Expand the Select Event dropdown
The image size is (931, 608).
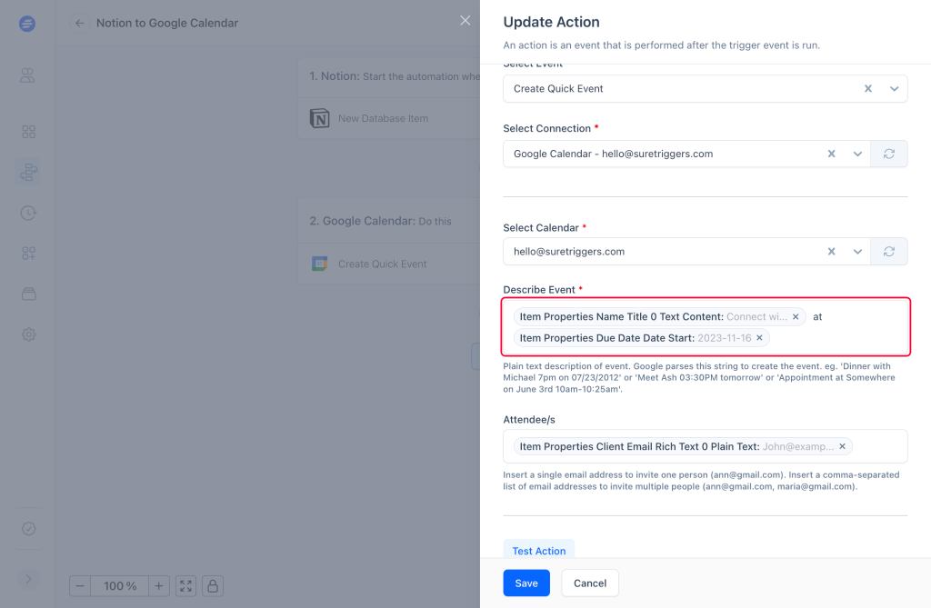coord(894,89)
